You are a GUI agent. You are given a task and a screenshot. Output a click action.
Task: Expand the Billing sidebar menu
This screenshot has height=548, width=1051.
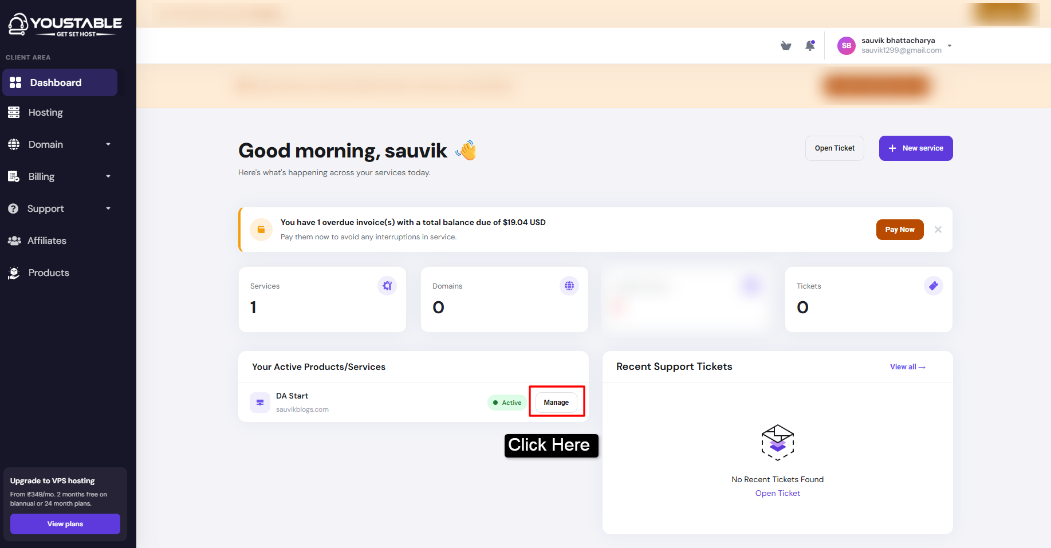60,176
